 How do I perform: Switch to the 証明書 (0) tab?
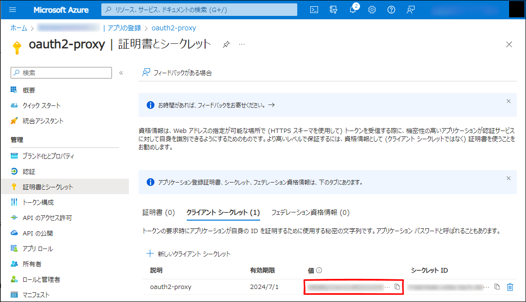158,212
